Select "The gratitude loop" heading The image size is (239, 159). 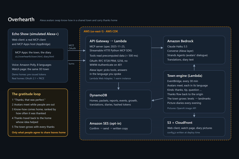pyautogui.click(x=26, y=94)
